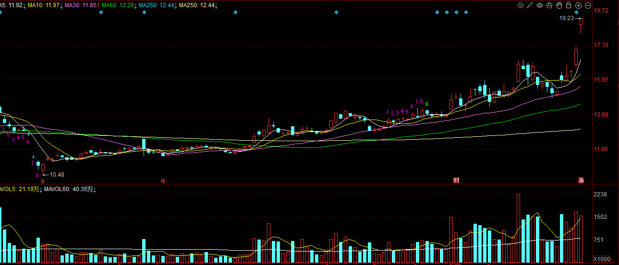The image size is (619, 265).
Task: Open chart settings gear icon
Action: pos(521,5)
